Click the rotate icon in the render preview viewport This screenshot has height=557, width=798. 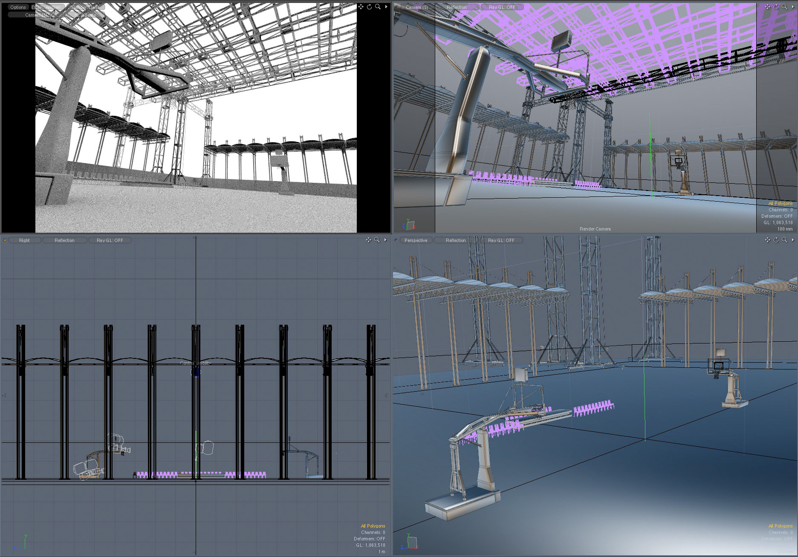[x=369, y=7]
